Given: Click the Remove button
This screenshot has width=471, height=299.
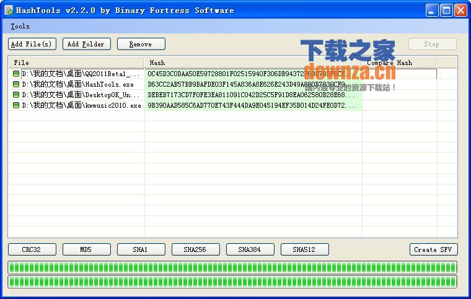Looking at the screenshot, I should [141, 44].
